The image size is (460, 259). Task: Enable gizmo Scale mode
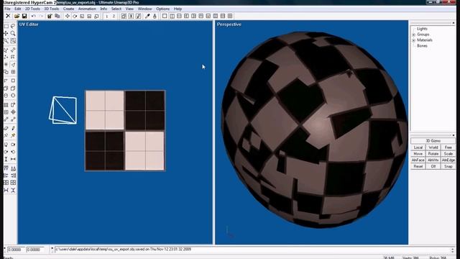coord(448,154)
